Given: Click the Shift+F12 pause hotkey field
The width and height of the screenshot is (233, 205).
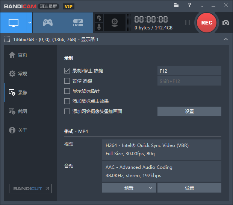Looking at the screenshot, I should [189, 81].
